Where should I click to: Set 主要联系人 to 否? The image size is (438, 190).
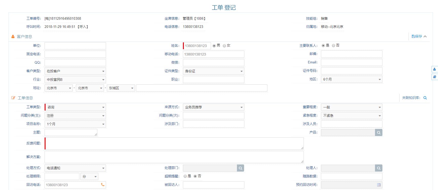333,46
